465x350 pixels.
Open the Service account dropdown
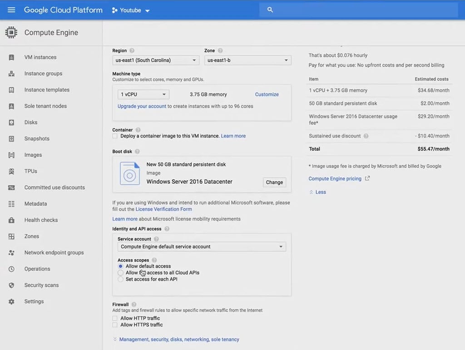202,246
